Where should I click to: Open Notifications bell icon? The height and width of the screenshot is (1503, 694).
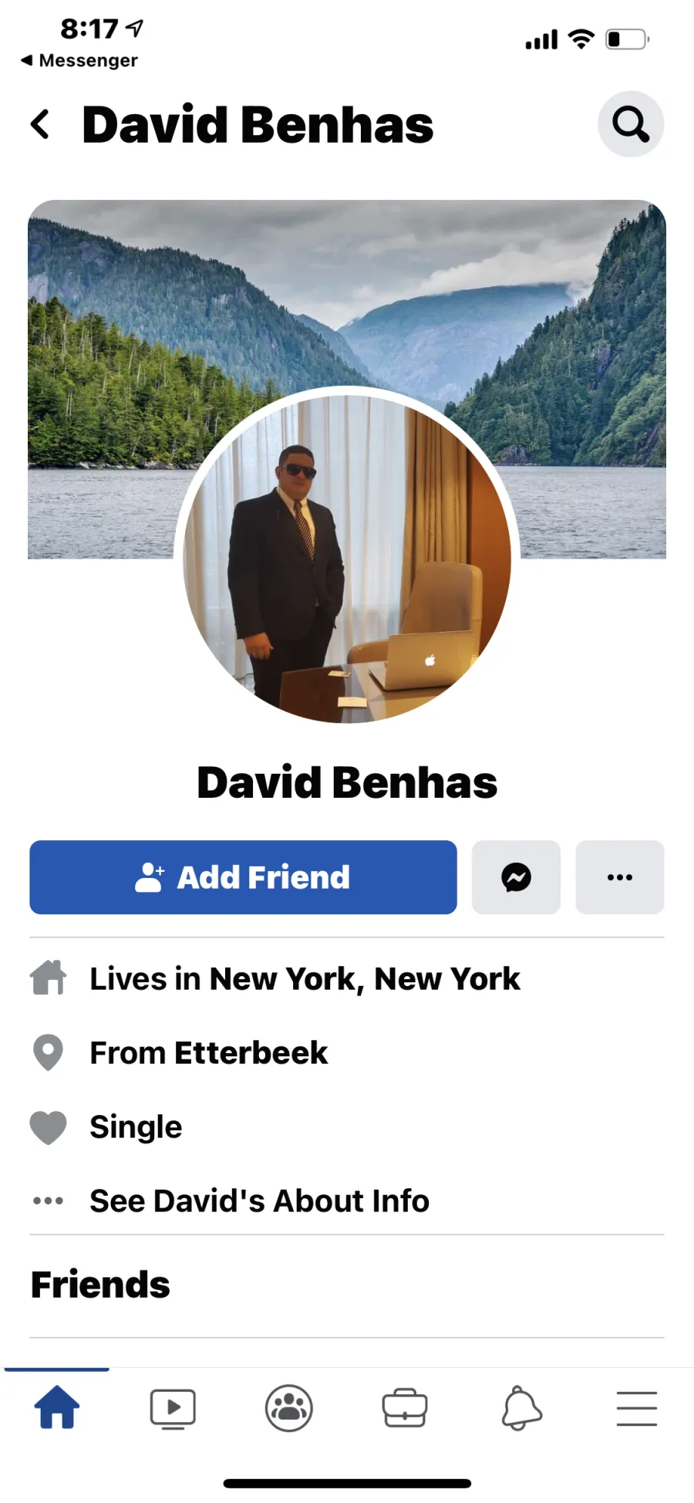[x=521, y=1408]
